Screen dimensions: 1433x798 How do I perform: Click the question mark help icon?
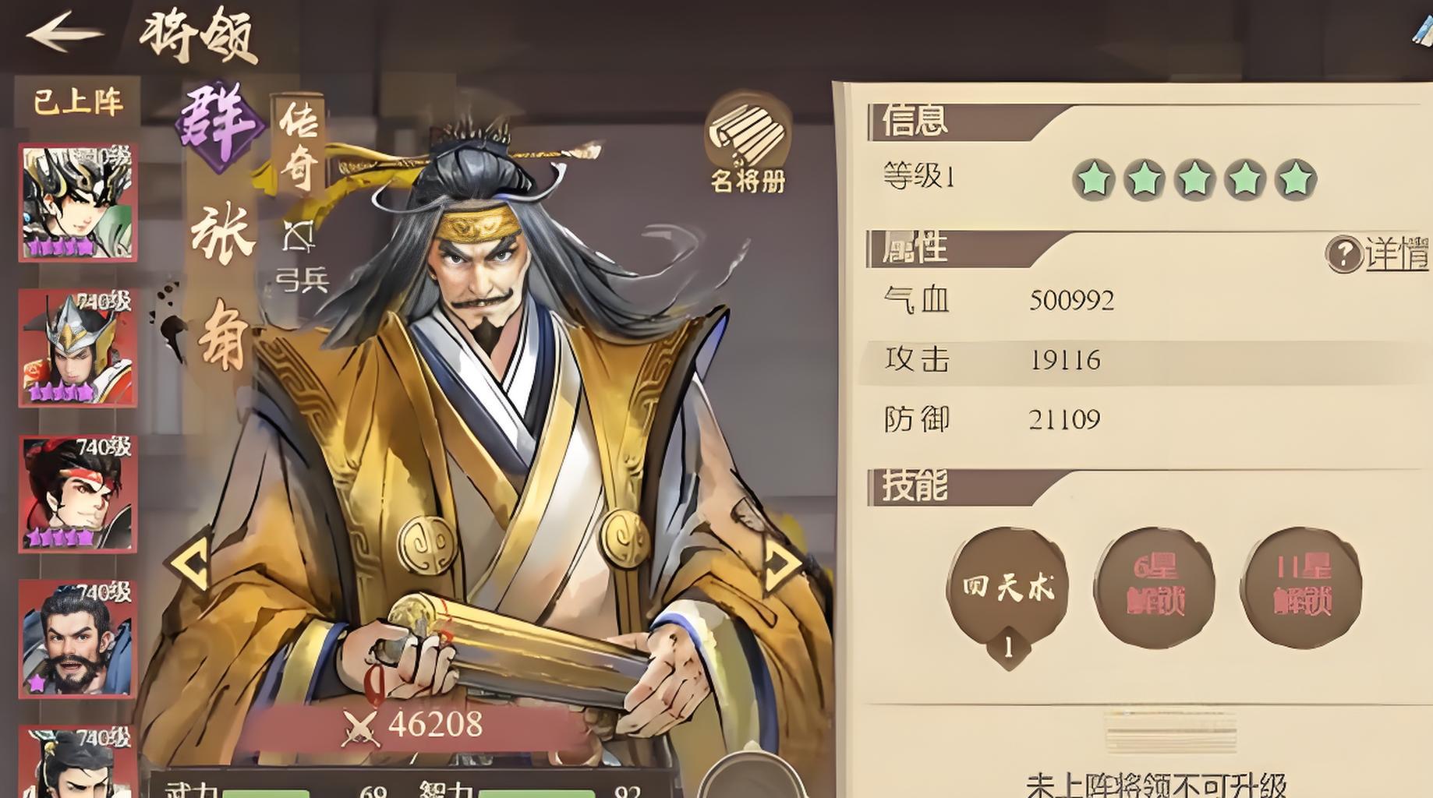[1343, 254]
